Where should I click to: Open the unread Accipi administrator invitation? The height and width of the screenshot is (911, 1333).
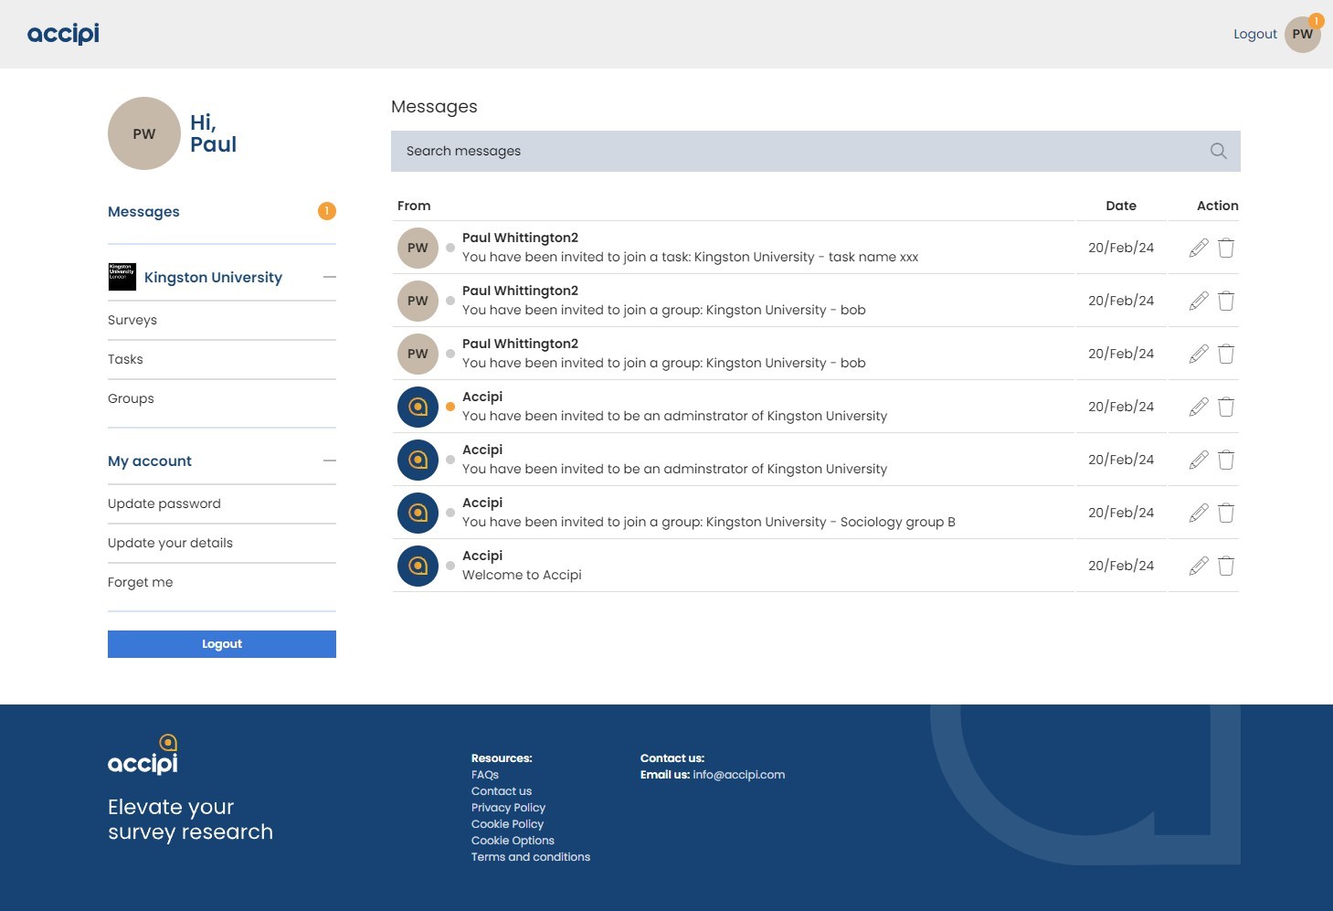click(674, 416)
